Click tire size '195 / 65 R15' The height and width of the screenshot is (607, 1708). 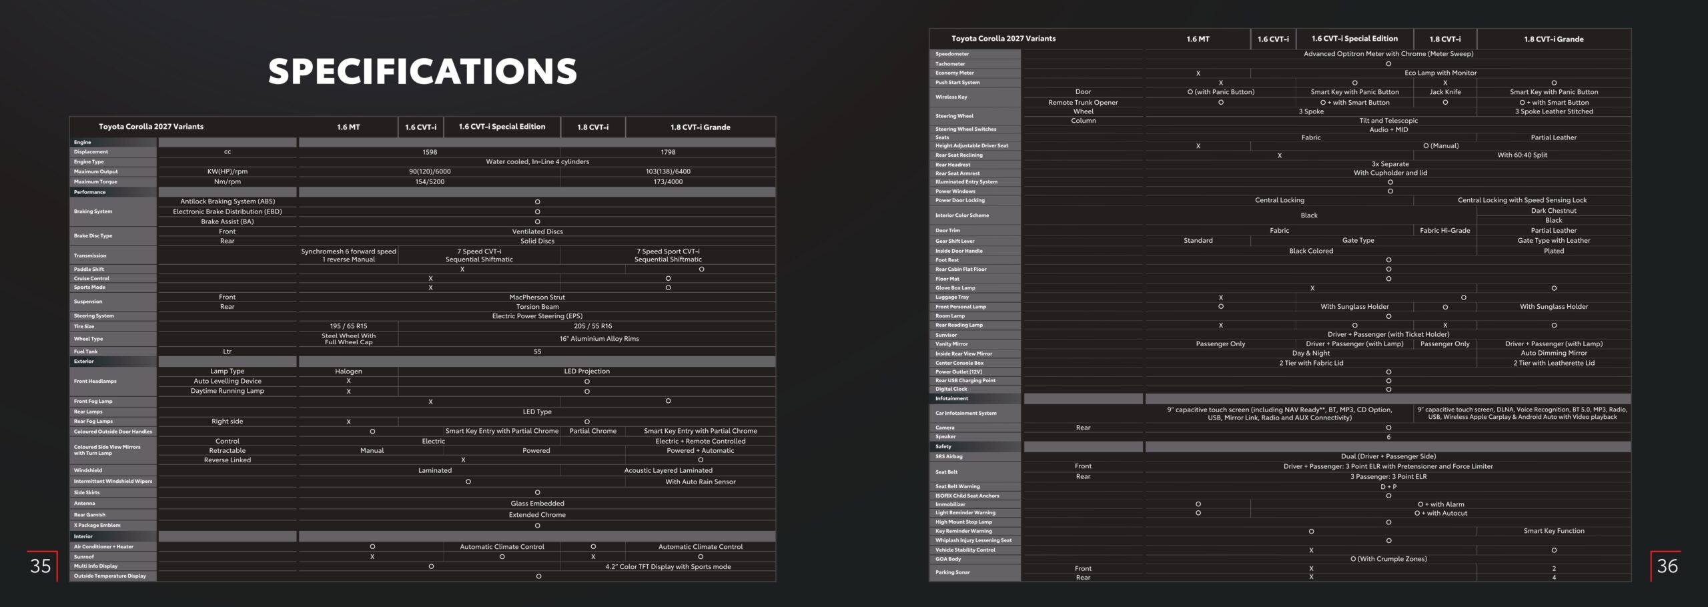click(x=348, y=326)
